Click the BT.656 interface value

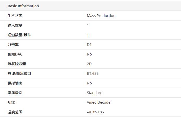93,73
